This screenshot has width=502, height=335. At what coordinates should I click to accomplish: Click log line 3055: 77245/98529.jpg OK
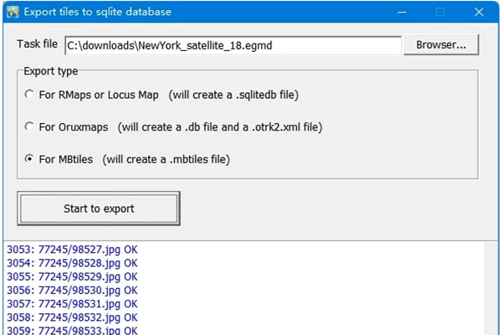(72, 276)
